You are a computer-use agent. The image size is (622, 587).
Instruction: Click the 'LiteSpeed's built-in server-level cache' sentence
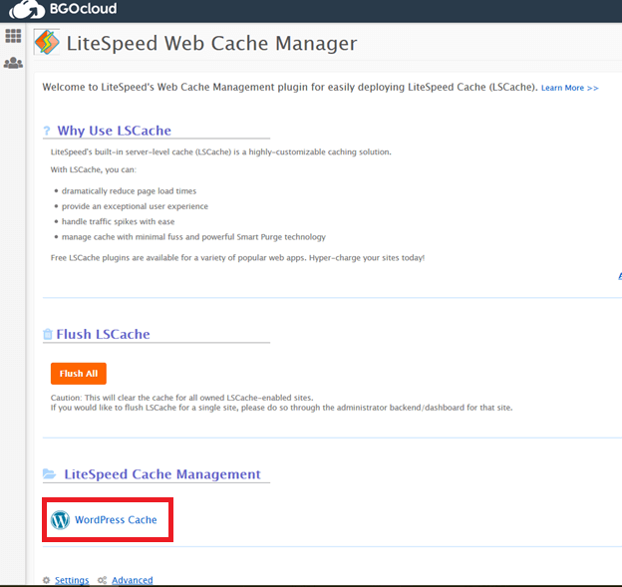(x=221, y=151)
